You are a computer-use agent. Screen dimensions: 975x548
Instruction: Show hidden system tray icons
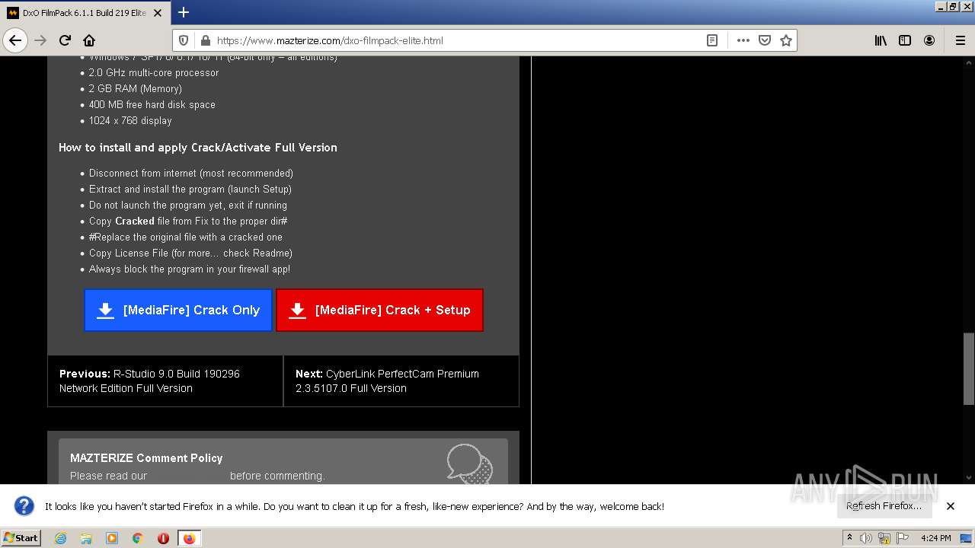(849, 537)
